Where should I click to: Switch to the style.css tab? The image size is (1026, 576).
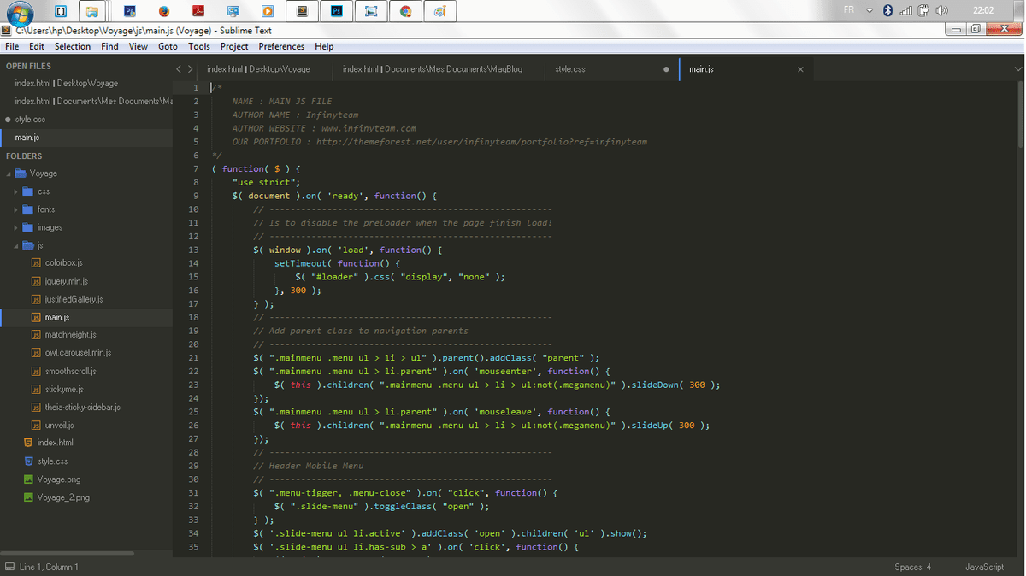(570, 69)
